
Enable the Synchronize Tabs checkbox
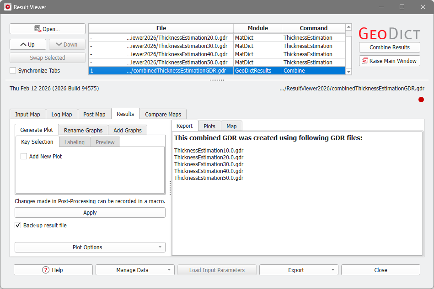pos(12,70)
